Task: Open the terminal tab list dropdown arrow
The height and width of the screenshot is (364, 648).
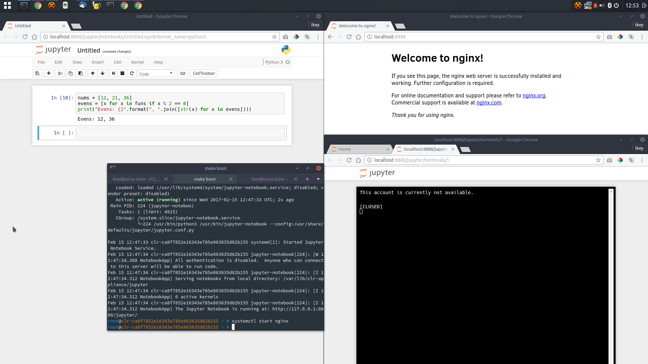Action: (x=318, y=179)
